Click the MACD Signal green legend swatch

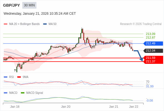(23, 93)
